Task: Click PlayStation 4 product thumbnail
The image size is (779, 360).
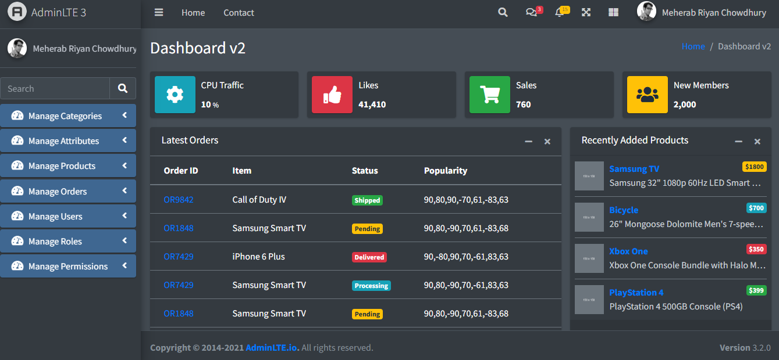Action: [589, 300]
